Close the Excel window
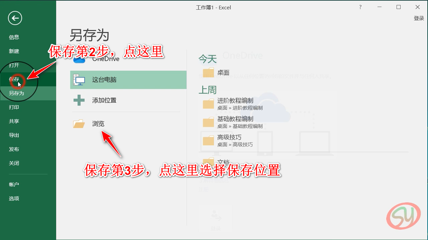Screen dimensions: 428x240 [418, 7]
